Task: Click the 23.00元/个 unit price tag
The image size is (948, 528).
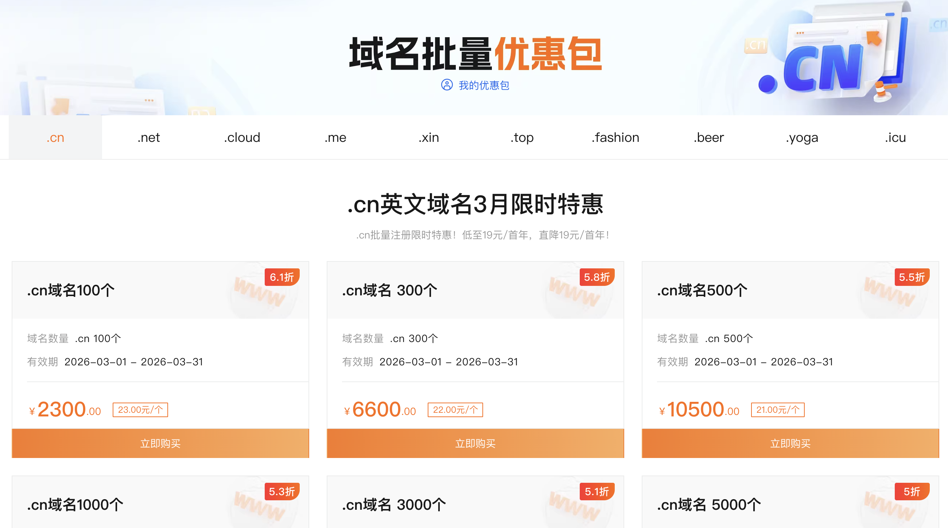Action: click(140, 409)
